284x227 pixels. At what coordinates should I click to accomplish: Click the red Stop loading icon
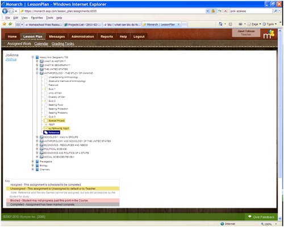[225, 11]
